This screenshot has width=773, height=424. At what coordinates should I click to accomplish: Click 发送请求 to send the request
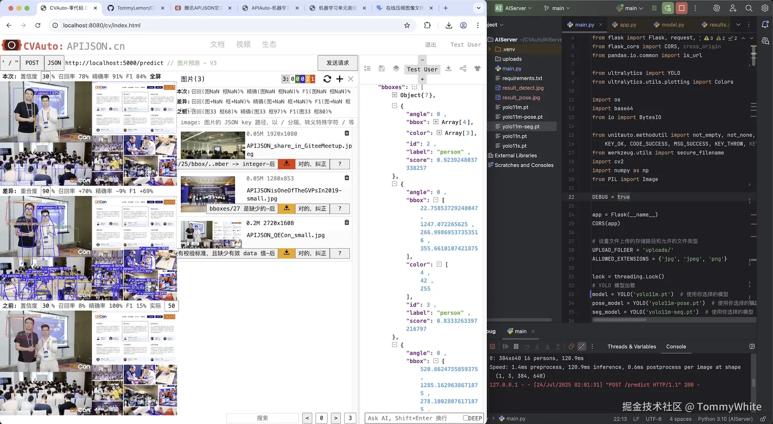(337, 63)
